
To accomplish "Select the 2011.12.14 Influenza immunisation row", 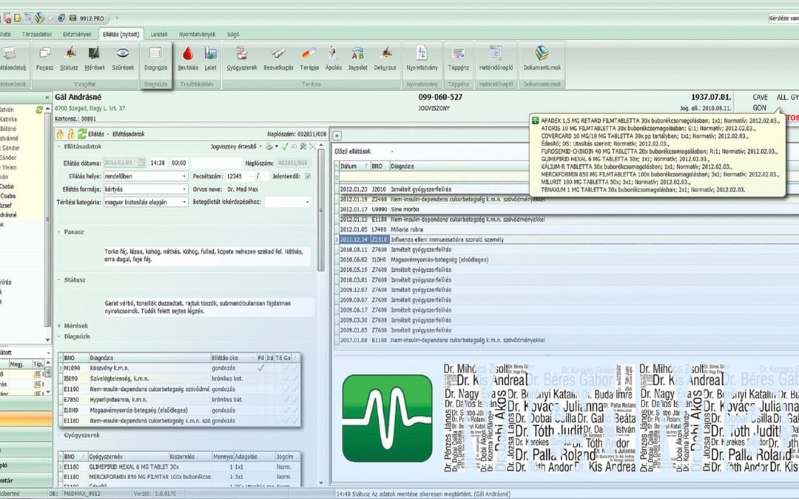I will [444, 240].
